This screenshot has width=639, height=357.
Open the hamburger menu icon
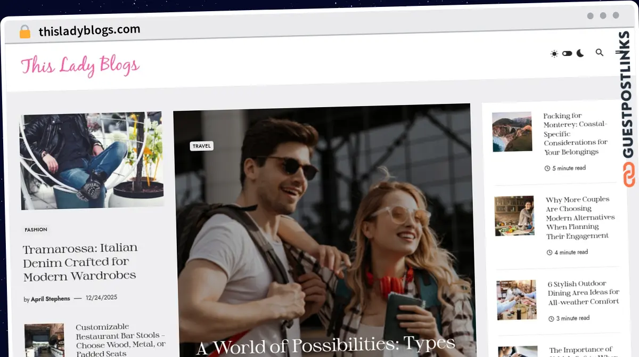(x=619, y=52)
